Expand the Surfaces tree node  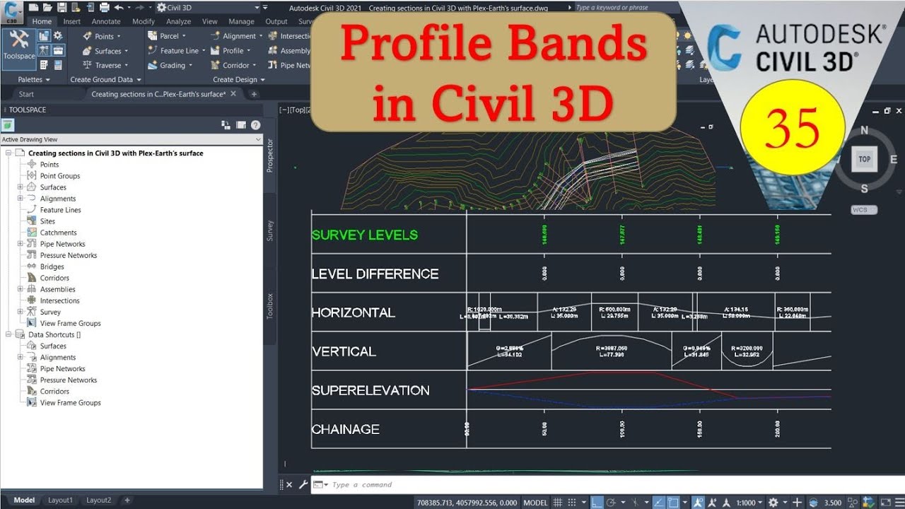point(21,187)
